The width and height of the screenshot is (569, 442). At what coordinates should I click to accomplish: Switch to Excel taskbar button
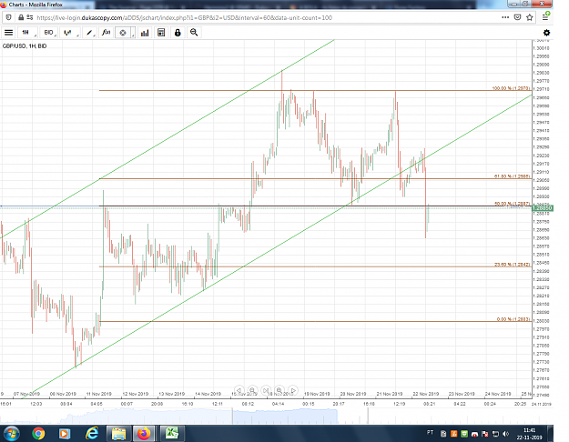(x=172, y=433)
